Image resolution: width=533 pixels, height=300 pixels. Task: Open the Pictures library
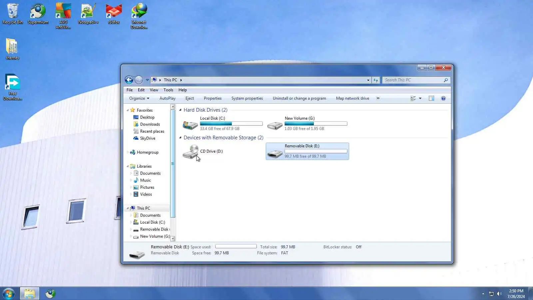144,187
